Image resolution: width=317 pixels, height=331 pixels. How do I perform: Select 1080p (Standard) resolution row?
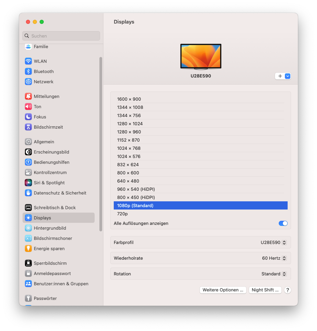tap(201, 206)
